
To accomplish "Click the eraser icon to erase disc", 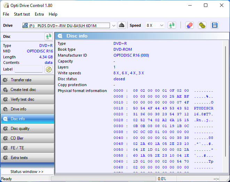I will point(190,25).
